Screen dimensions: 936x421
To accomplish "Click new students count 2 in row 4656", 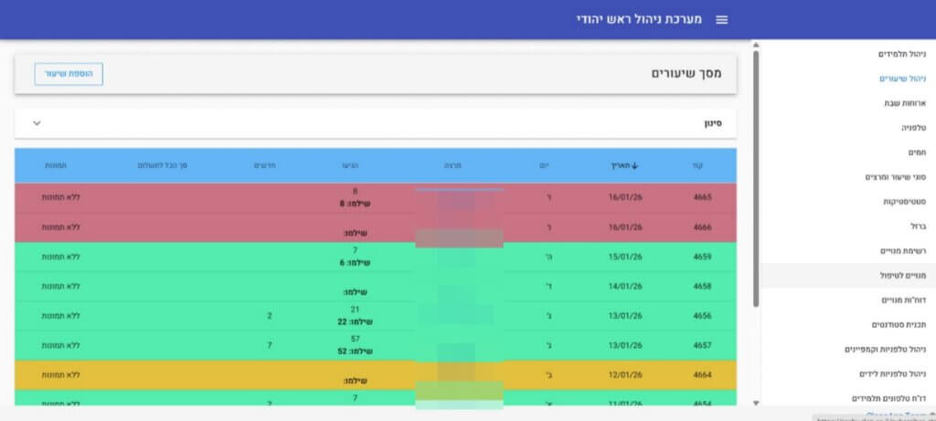I will [x=270, y=316].
